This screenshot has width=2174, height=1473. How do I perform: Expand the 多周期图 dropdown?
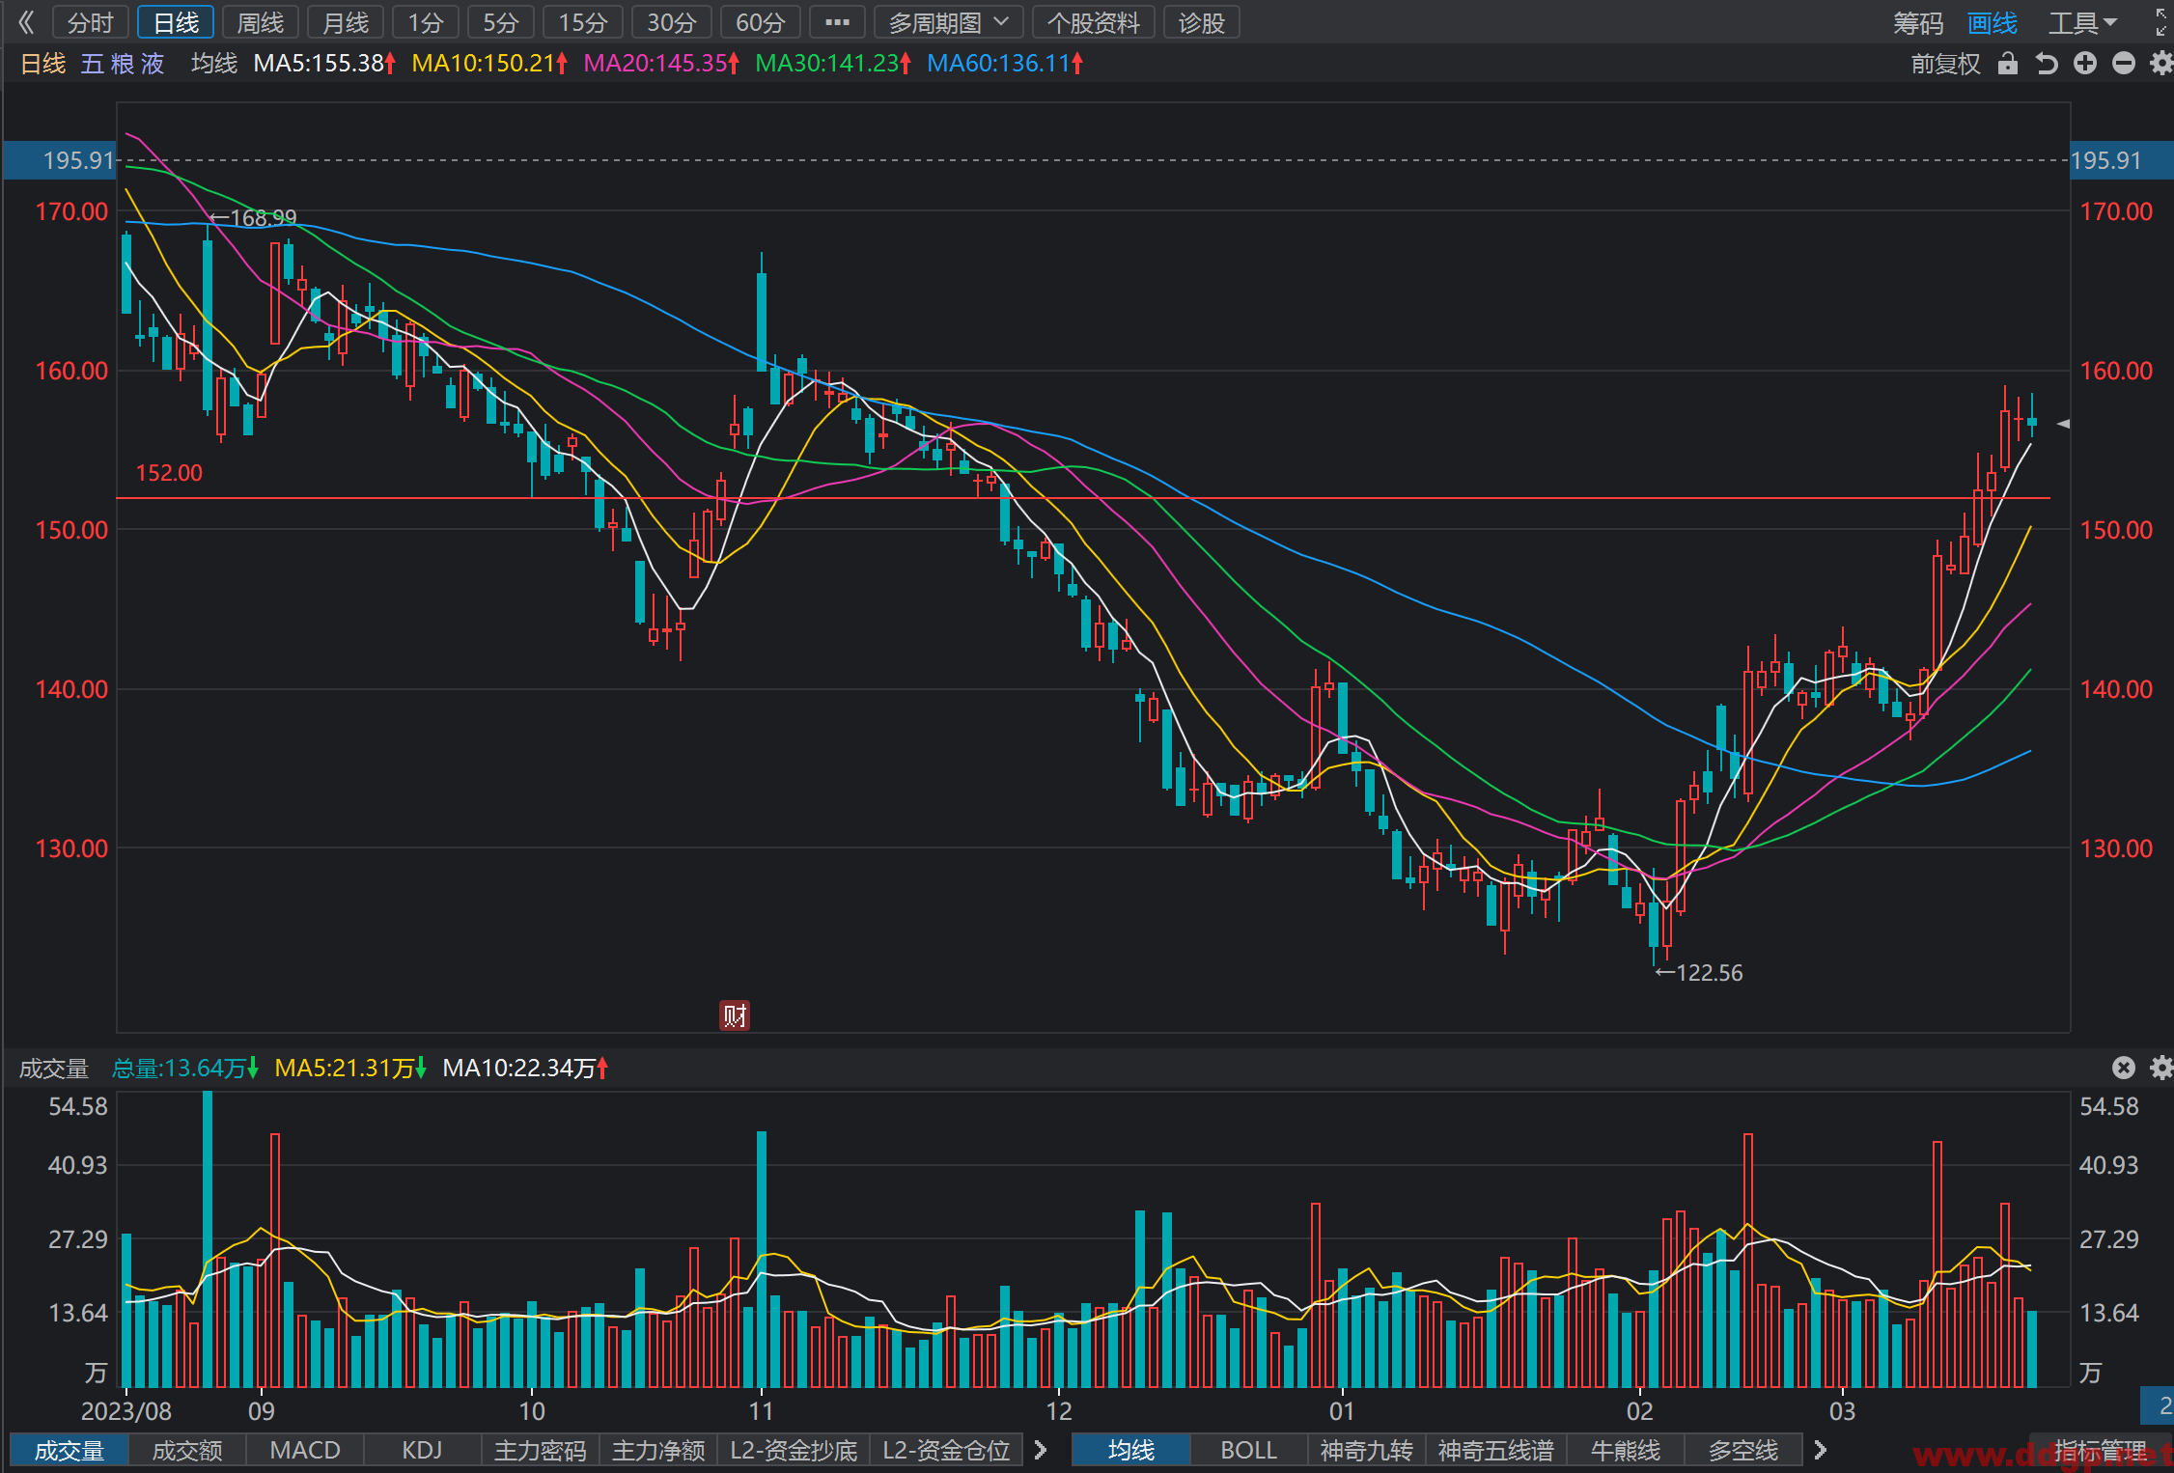click(x=948, y=22)
